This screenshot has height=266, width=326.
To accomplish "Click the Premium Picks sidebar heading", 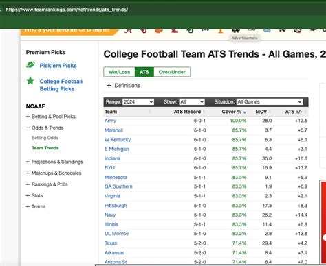I will tap(45, 52).
